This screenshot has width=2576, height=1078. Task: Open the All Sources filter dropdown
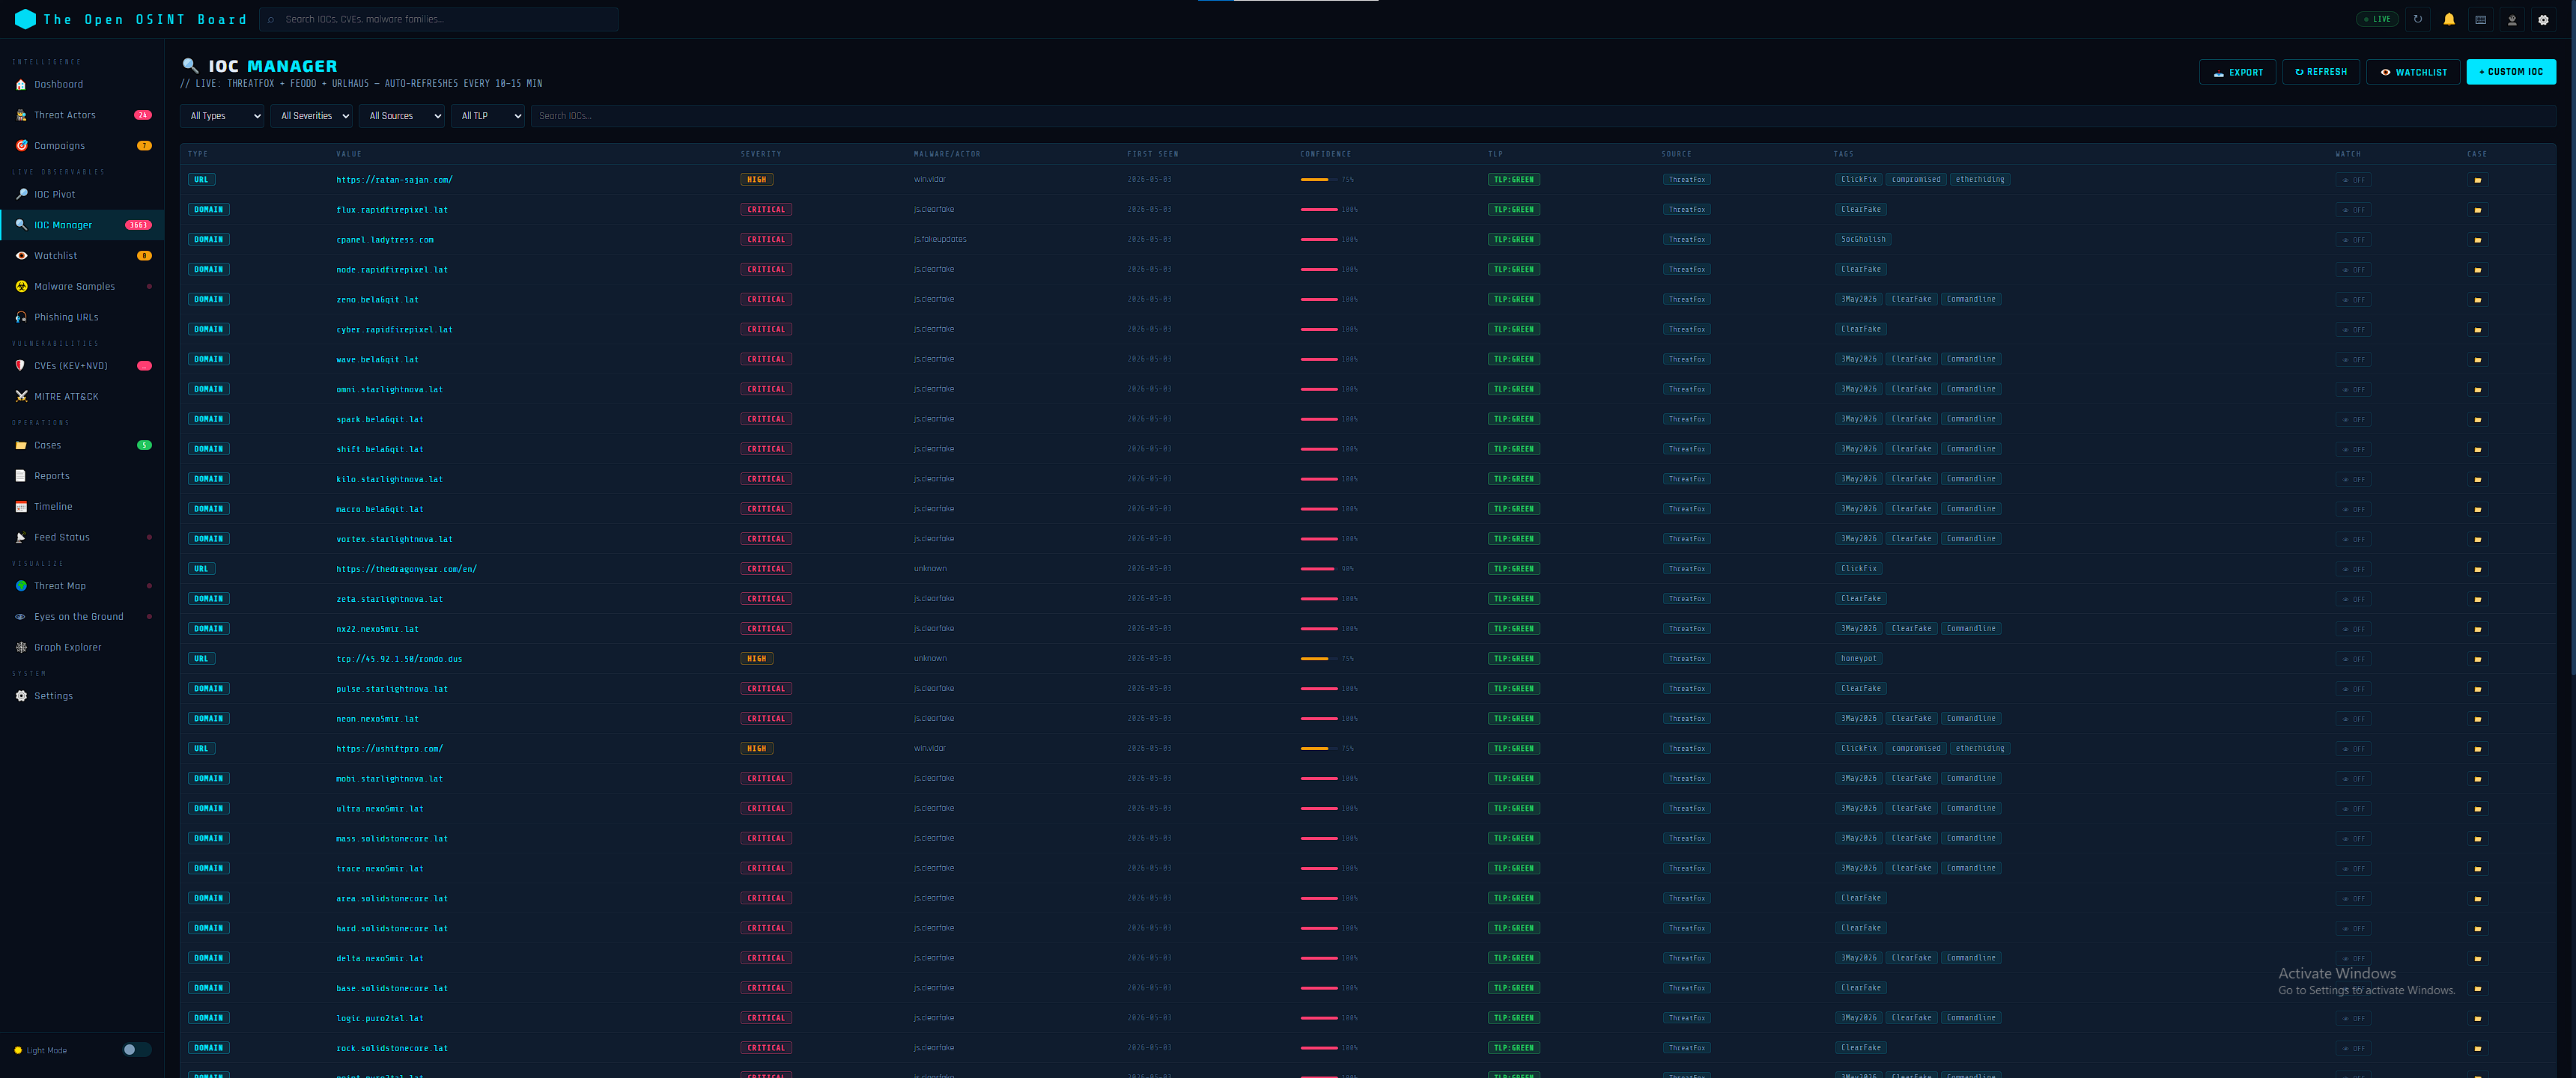point(401,116)
